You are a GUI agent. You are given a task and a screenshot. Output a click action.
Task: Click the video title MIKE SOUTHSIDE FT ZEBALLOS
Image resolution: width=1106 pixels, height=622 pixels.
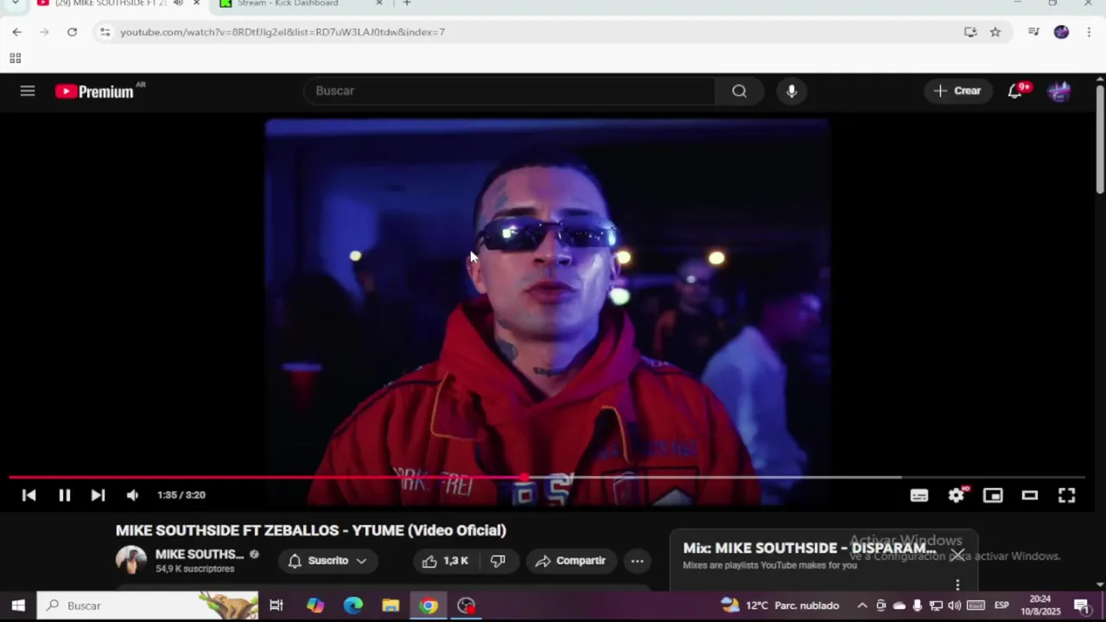coord(311,530)
